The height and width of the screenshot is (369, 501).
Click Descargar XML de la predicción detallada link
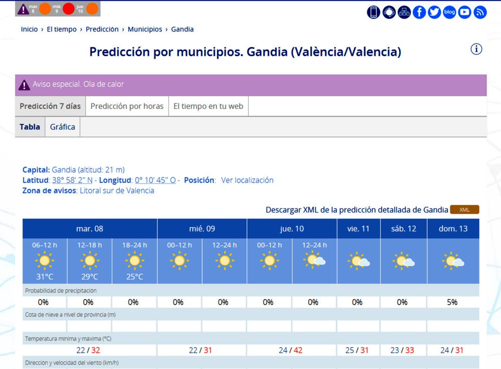[x=357, y=210]
